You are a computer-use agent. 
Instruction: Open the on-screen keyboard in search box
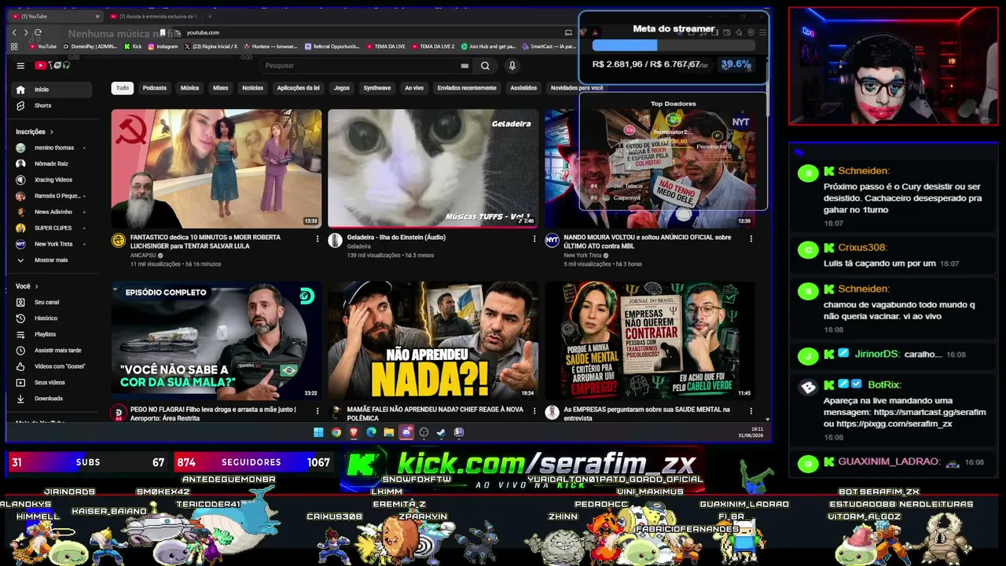464,66
